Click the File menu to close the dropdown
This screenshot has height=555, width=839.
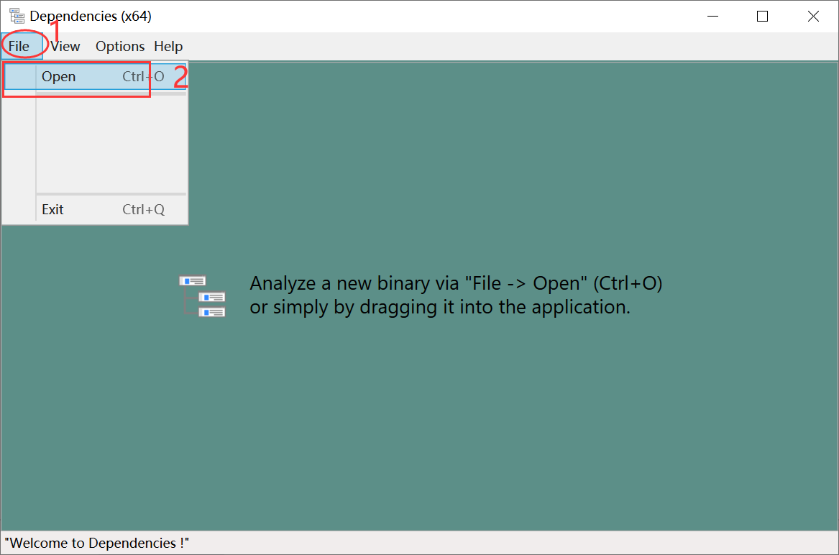tap(18, 46)
